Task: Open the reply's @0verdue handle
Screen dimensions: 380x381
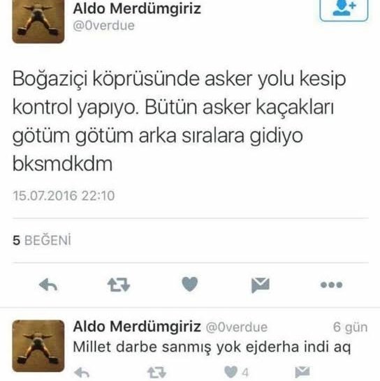Action: point(237,327)
